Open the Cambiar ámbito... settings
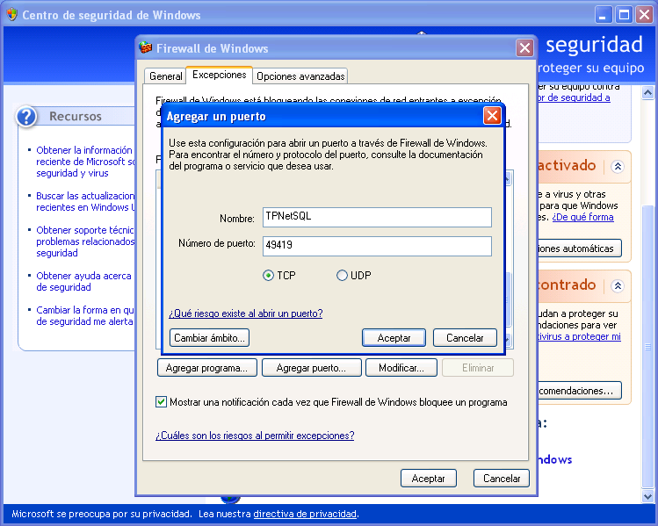 (x=209, y=338)
